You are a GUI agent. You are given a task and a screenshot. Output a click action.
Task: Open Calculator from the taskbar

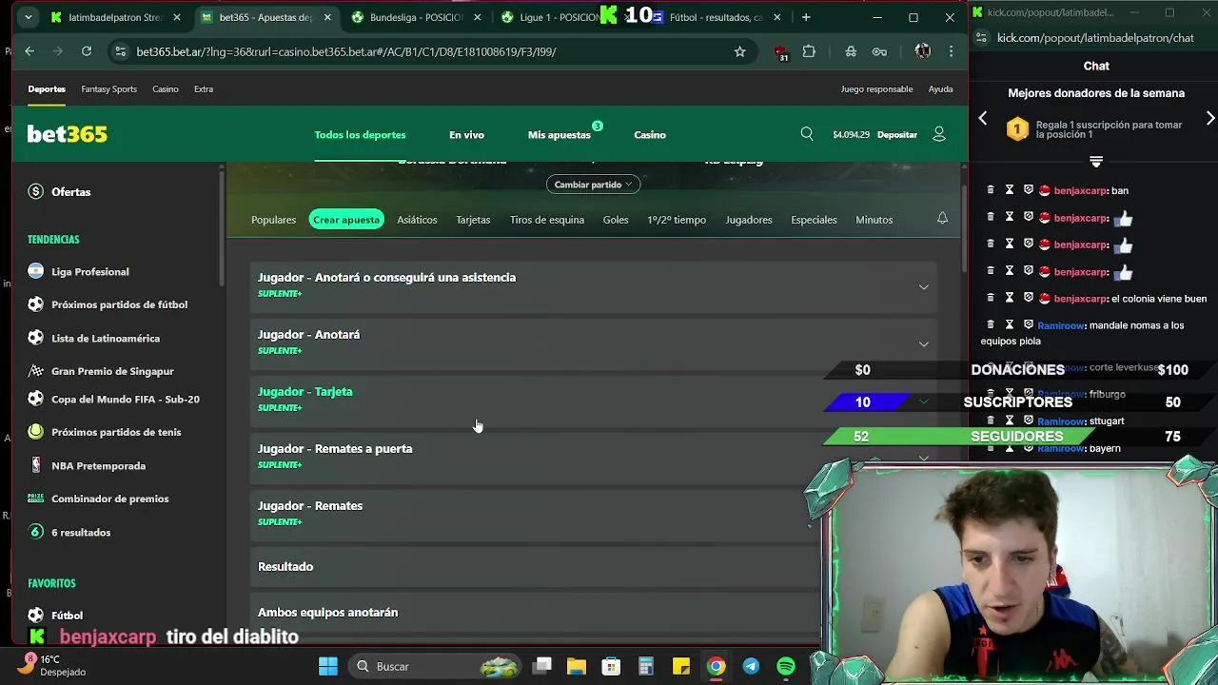646,666
